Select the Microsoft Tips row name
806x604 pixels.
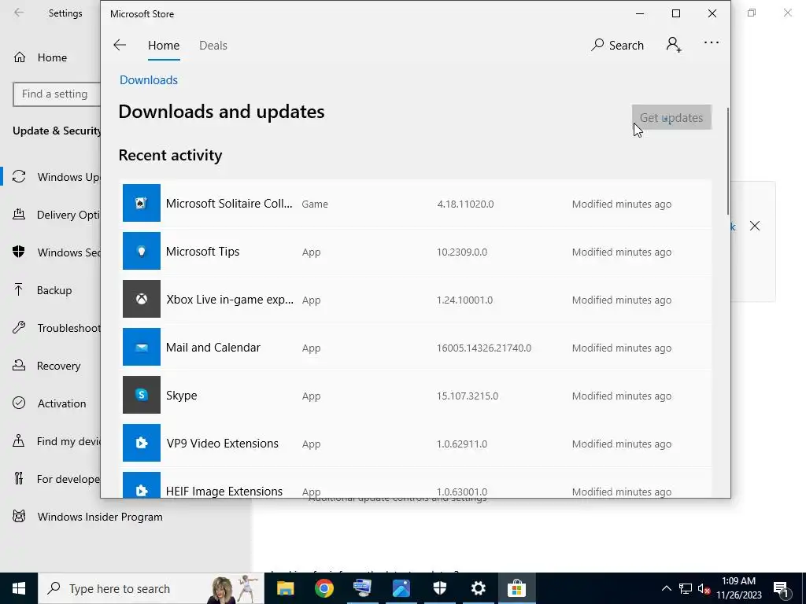[202, 251]
